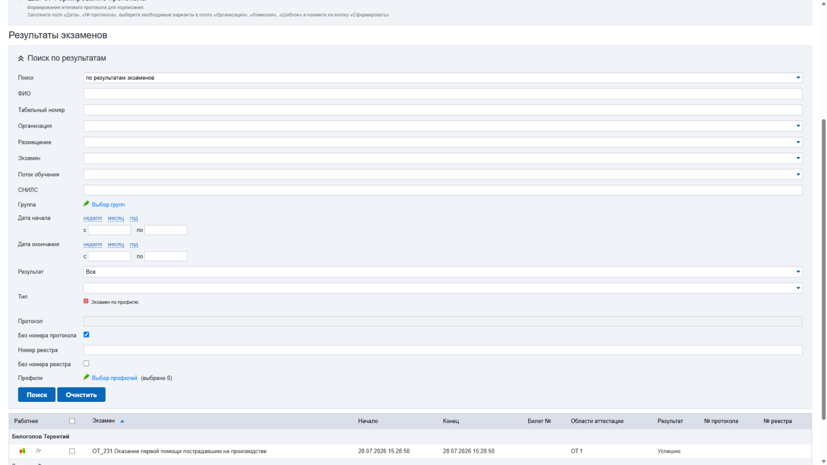
Task: Click the Номер реестра input field
Action: [442, 350]
